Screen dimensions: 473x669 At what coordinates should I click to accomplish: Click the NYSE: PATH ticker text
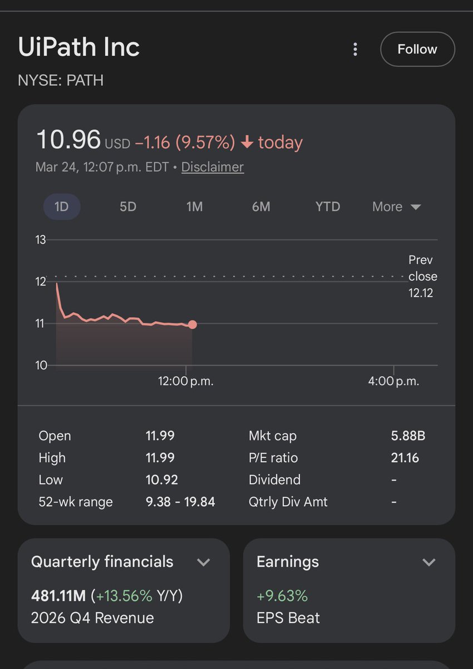(x=61, y=80)
